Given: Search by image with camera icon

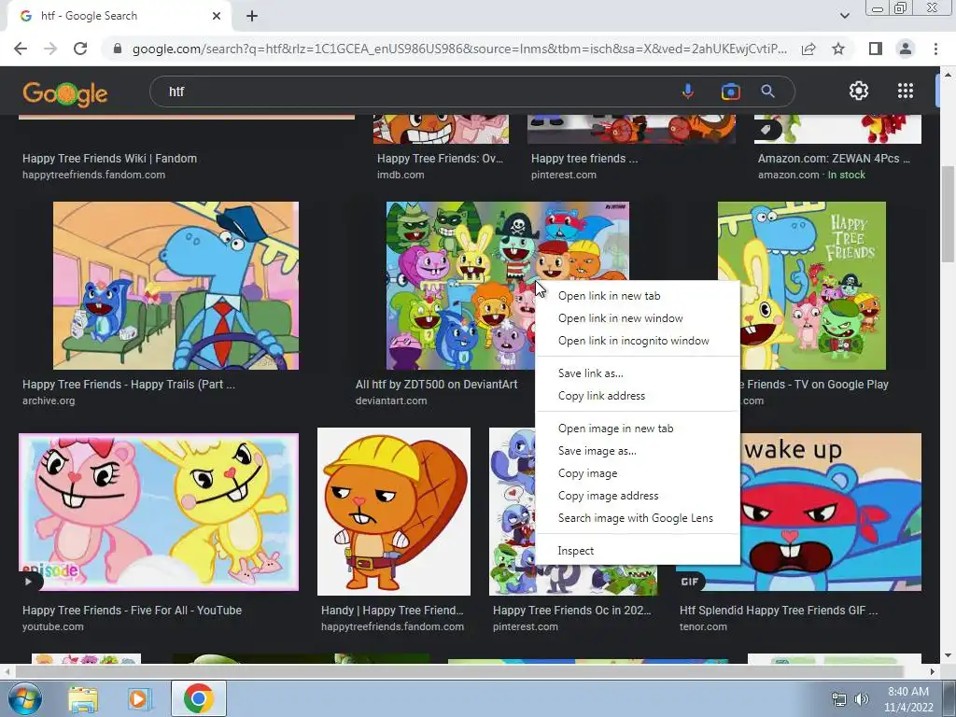Looking at the screenshot, I should click(730, 91).
